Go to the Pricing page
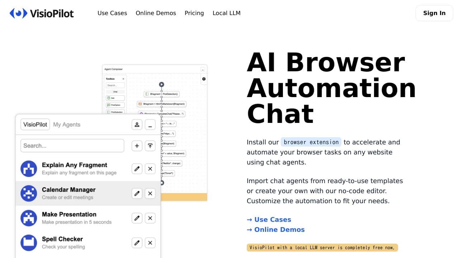Screen dimensions: 459x258 coord(194,13)
